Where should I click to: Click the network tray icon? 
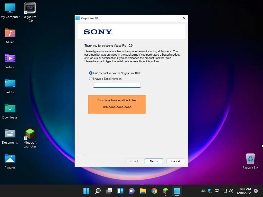[x=225, y=191]
